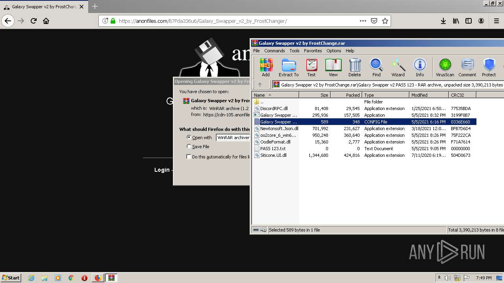Open a new Firefox tab
Screen dimensions: 504x283
[x=95, y=6]
